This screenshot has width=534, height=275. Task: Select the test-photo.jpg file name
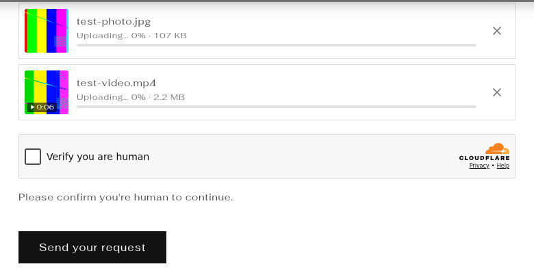coord(114,22)
